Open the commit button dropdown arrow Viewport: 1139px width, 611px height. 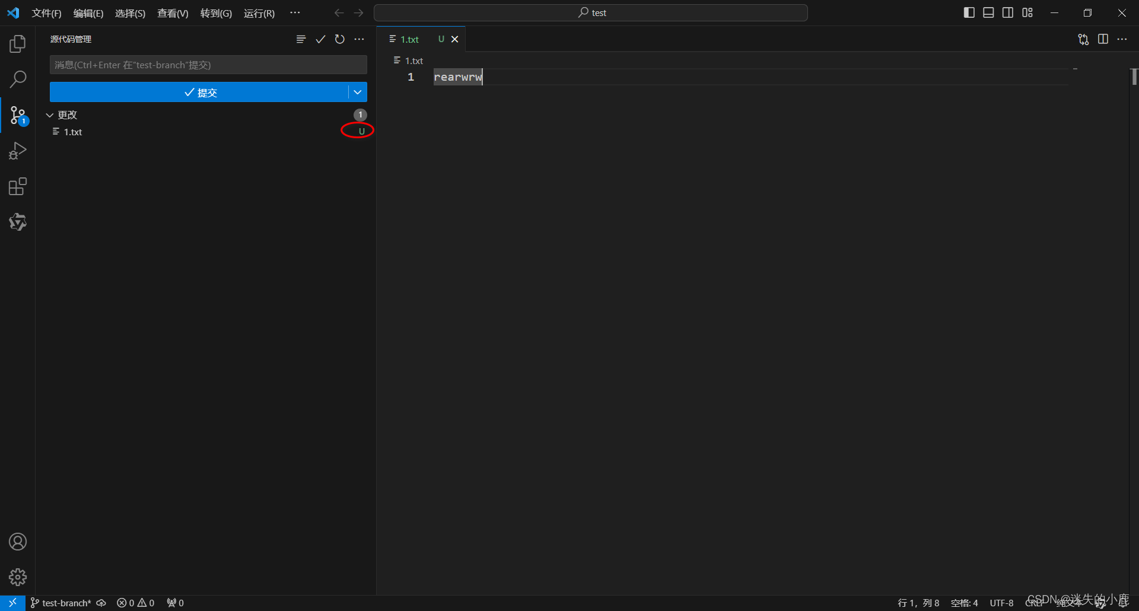point(358,92)
